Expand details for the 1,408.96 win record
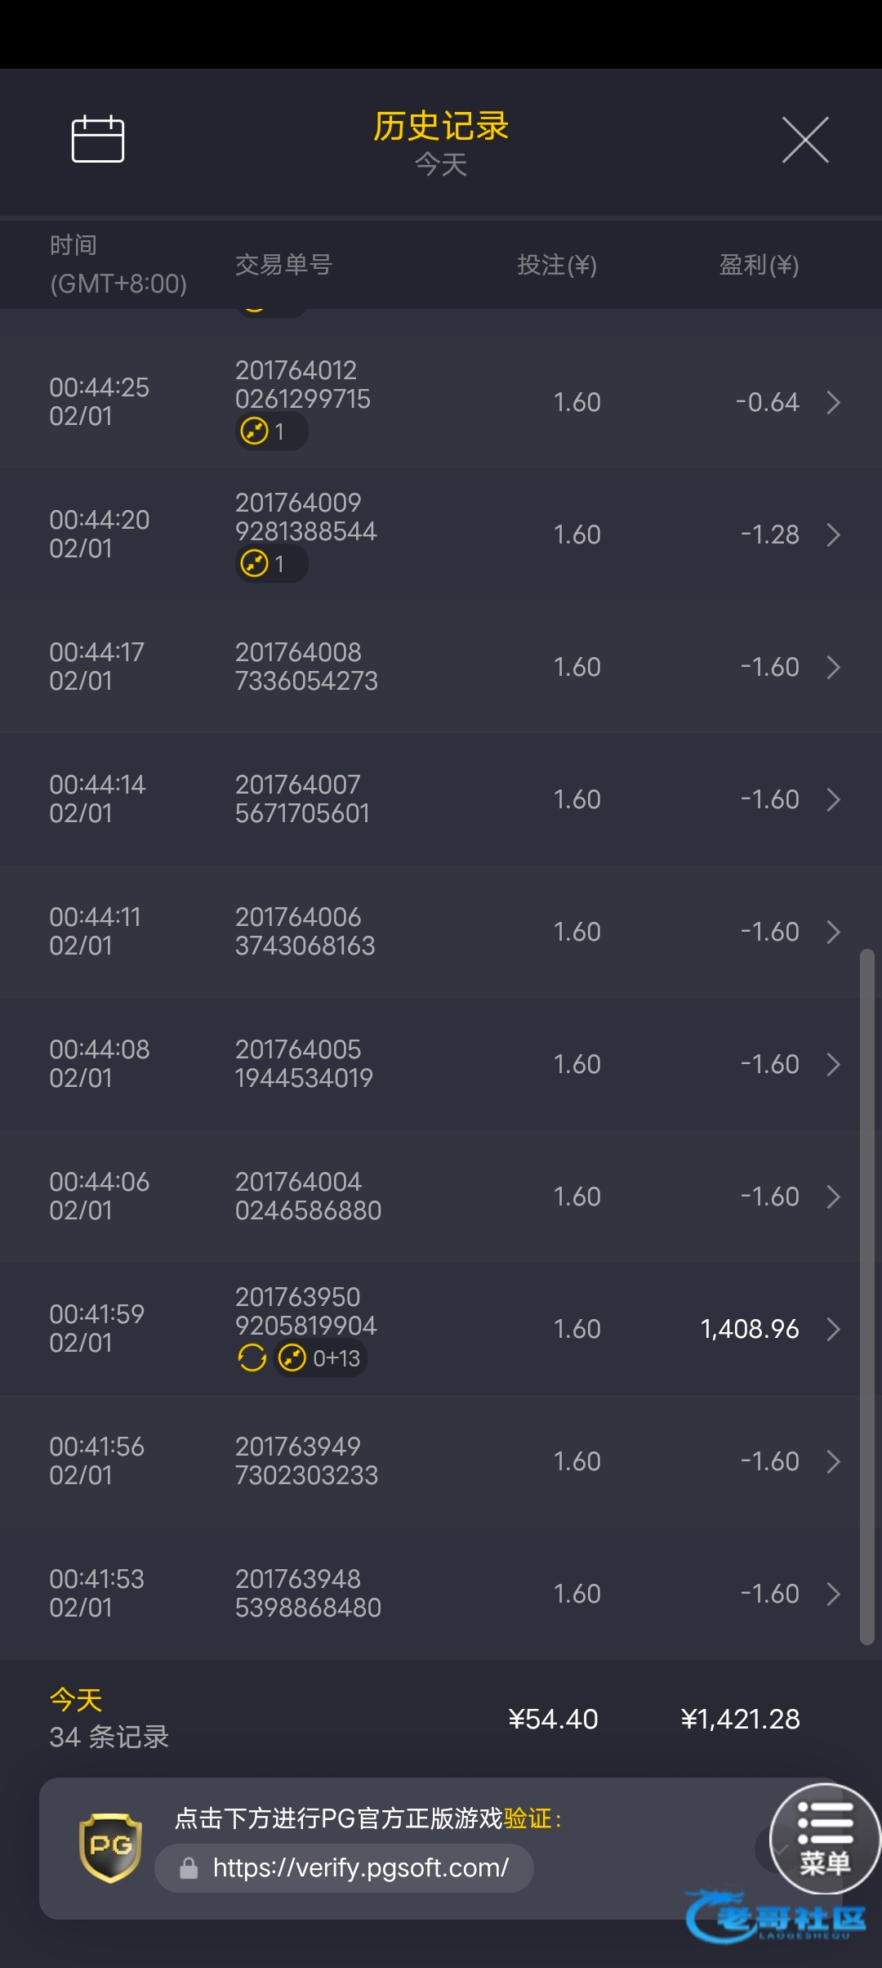This screenshot has height=1968, width=882. coord(833,1329)
